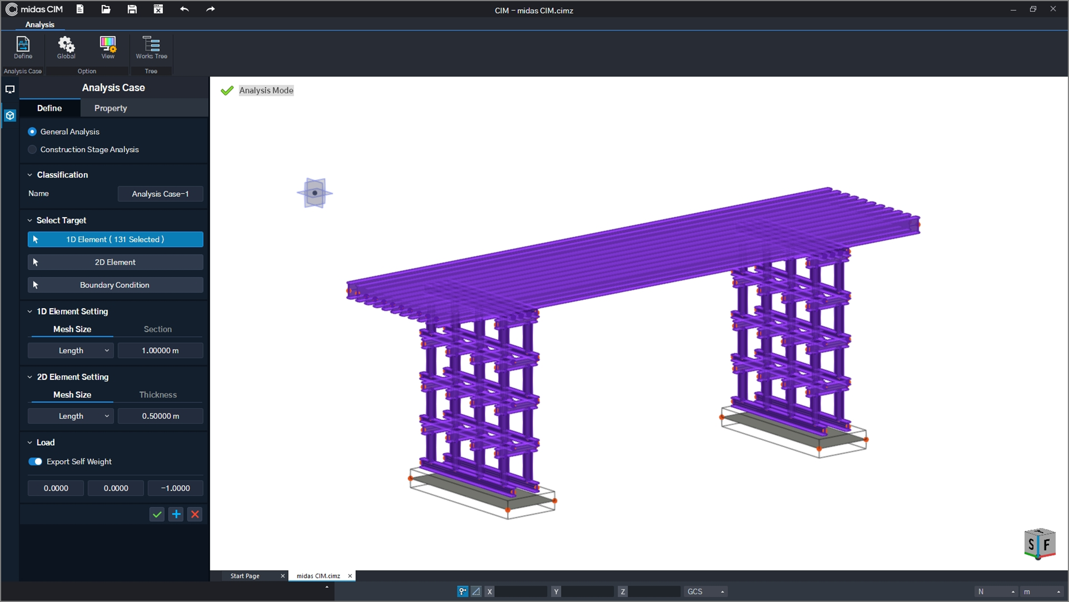Create a new file from title bar
Image resolution: width=1069 pixels, height=602 pixels.
point(80,9)
